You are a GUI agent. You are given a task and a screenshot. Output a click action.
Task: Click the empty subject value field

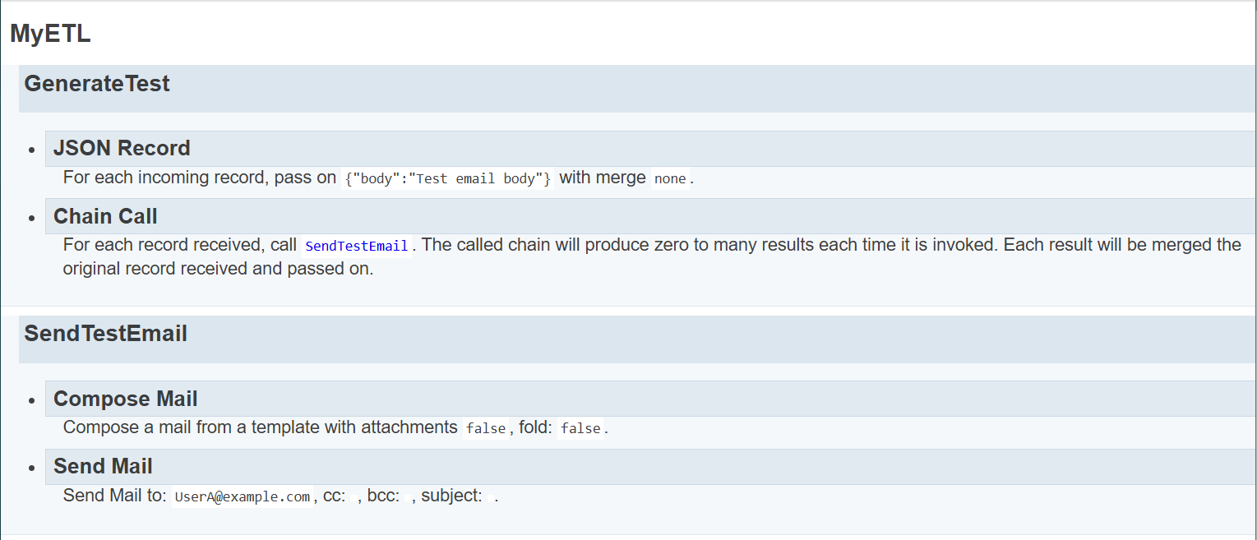[x=491, y=497]
